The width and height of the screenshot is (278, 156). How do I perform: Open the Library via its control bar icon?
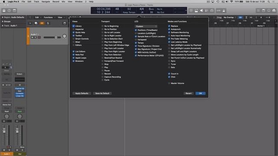4,10
